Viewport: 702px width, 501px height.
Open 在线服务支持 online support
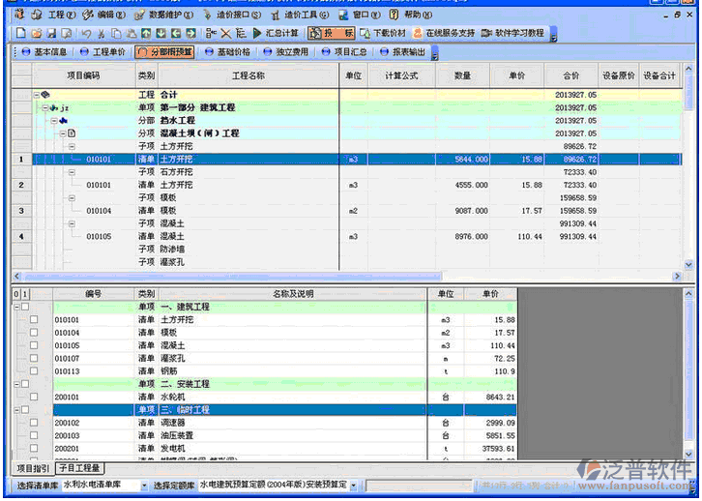point(446,33)
